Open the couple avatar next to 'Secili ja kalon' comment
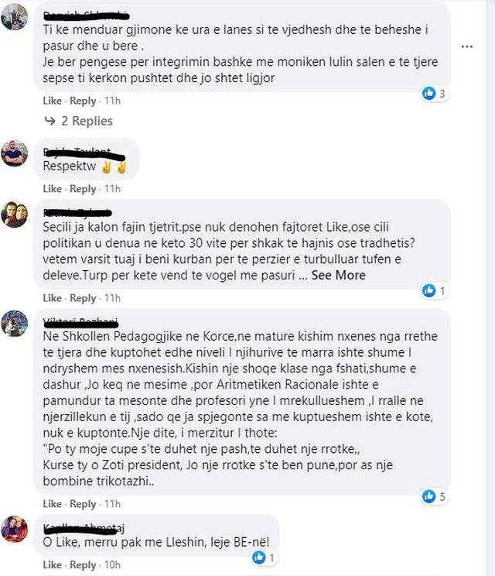 [15, 214]
